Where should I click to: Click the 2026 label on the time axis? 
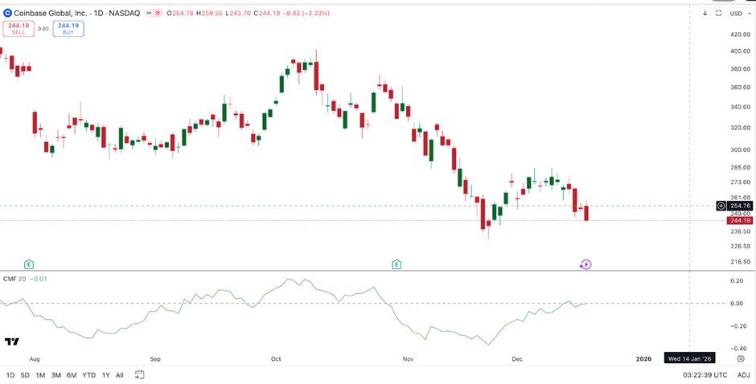[643, 359]
